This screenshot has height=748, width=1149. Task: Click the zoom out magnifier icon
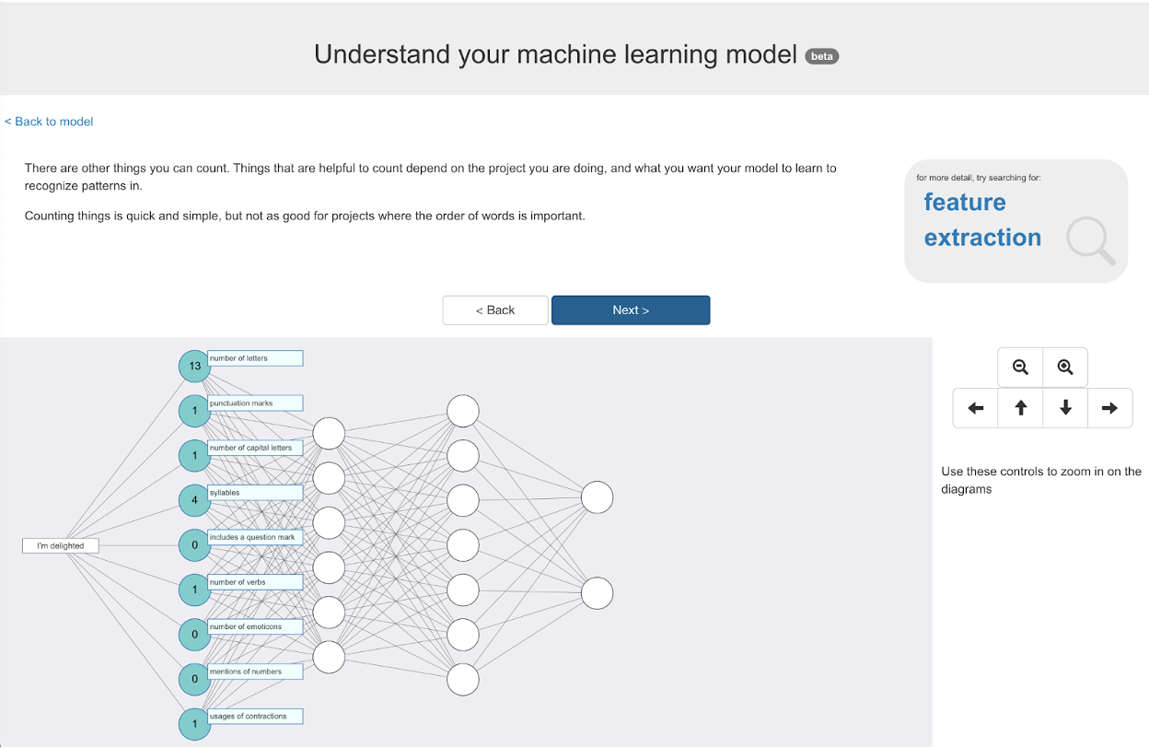pos(1020,368)
